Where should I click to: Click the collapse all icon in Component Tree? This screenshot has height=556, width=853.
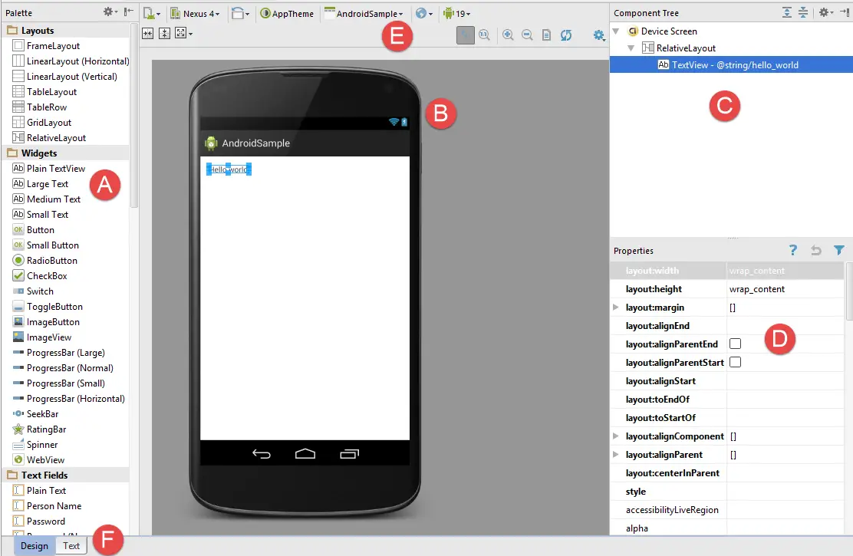tap(802, 12)
